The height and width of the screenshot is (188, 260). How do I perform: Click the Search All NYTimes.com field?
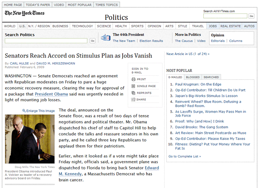(225, 16)
